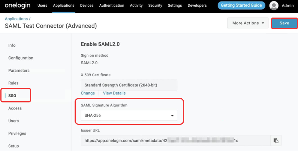Click the OneLogin logo
The image size is (298, 151).
[x=19, y=6]
